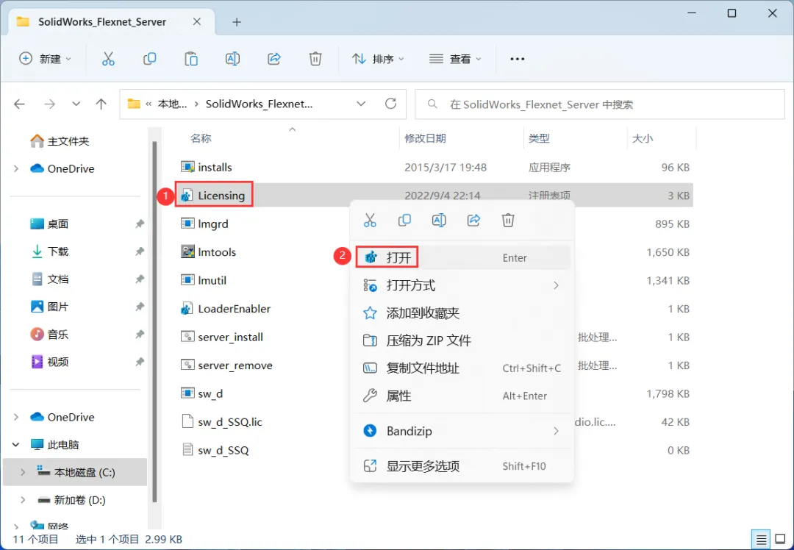Click Delete icon in the context menu

tap(508, 221)
